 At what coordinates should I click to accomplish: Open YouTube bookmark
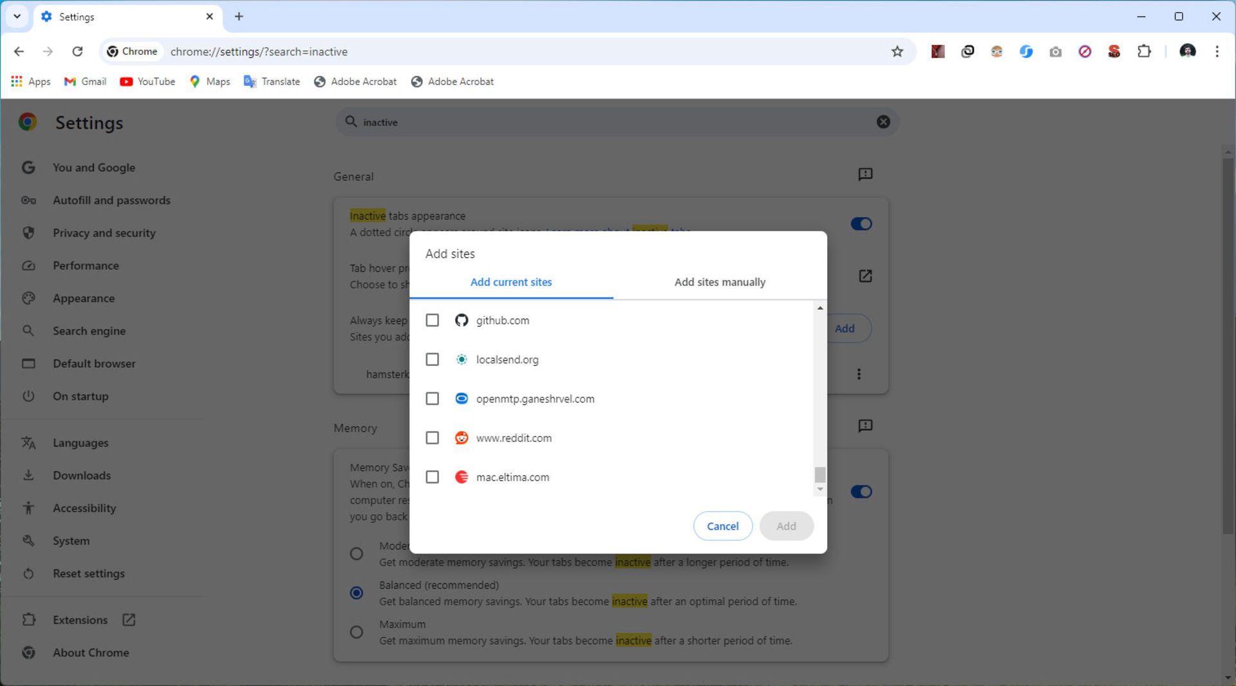147,82
